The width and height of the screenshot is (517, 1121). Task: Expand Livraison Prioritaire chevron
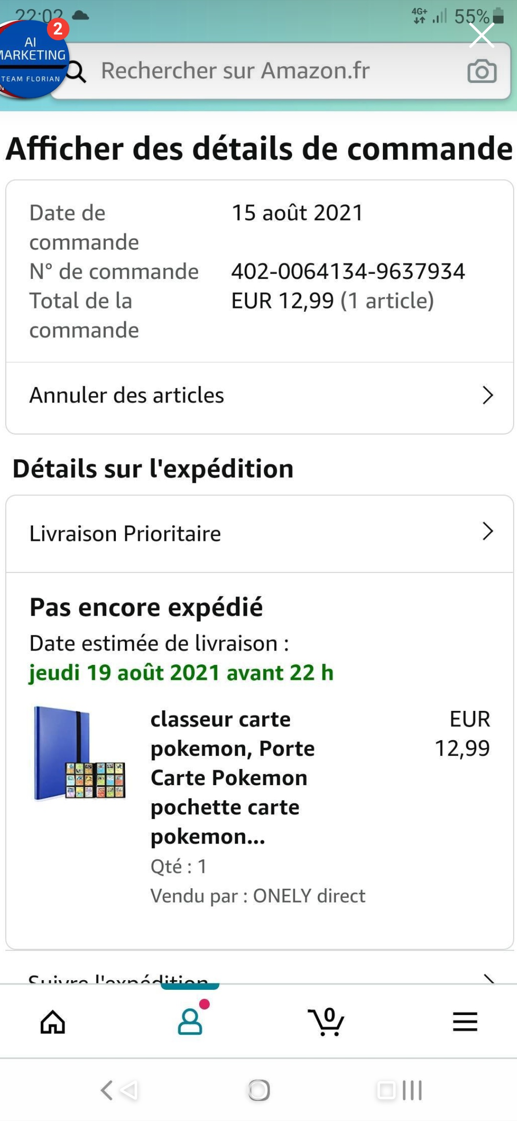click(487, 531)
